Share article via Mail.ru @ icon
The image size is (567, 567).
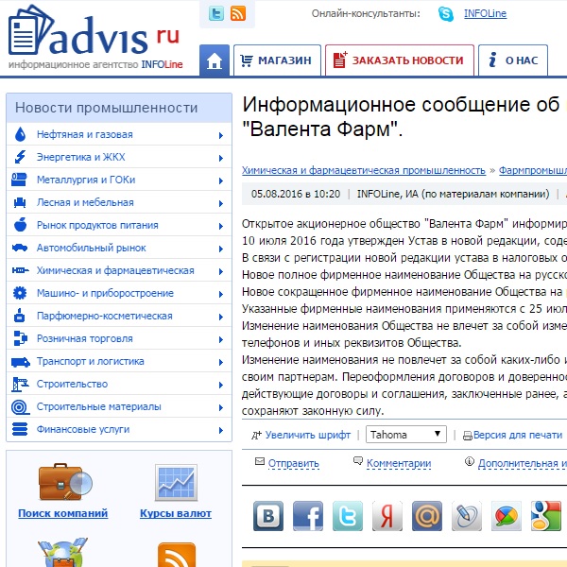tap(427, 516)
